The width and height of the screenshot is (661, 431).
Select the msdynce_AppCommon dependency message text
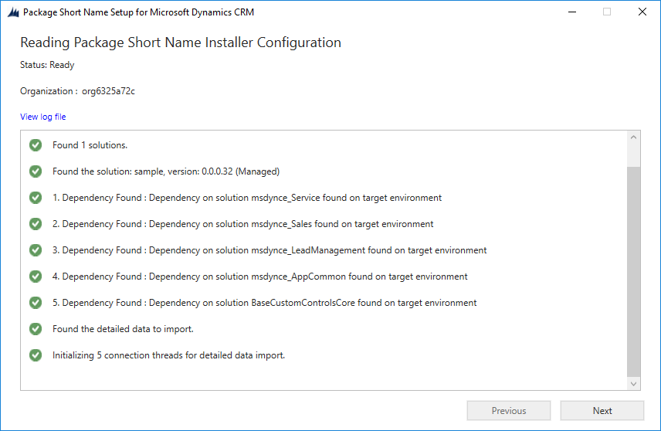(260, 277)
